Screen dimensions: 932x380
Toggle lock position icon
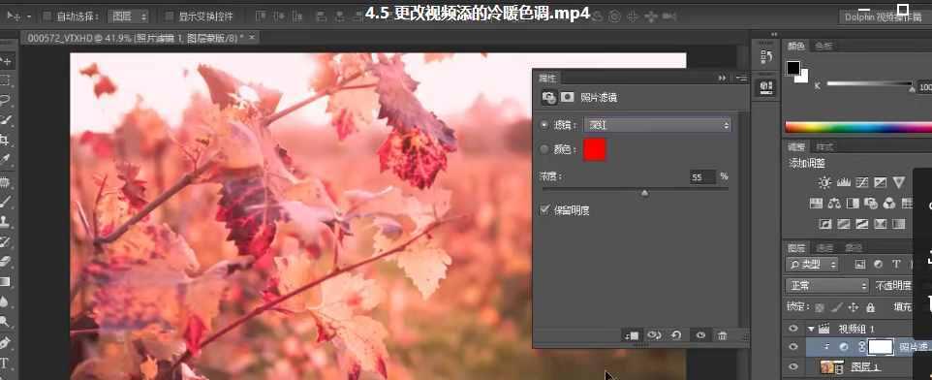click(854, 307)
